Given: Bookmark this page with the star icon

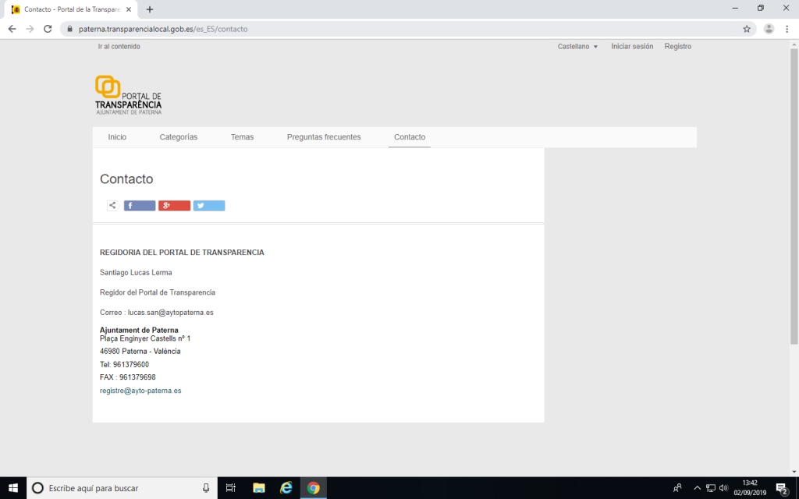Looking at the screenshot, I should (747, 29).
